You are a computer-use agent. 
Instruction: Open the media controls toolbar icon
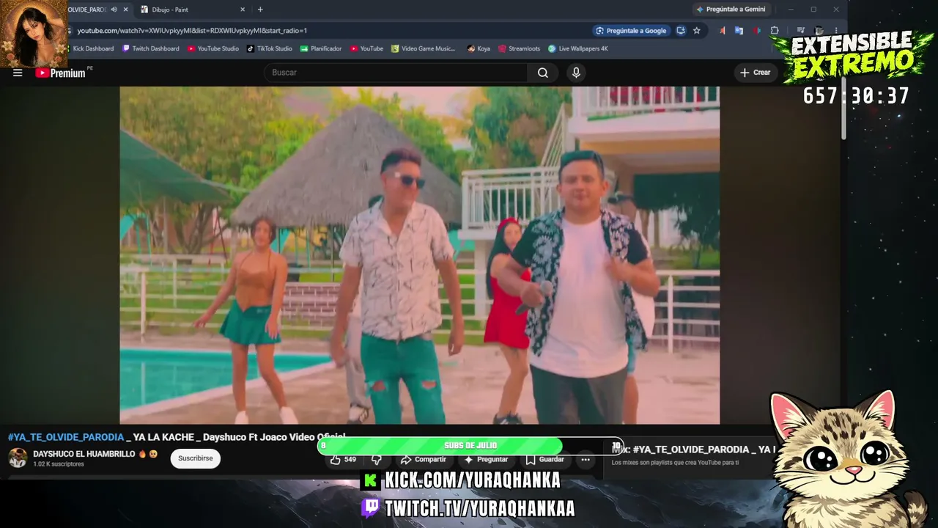coord(801,31)
